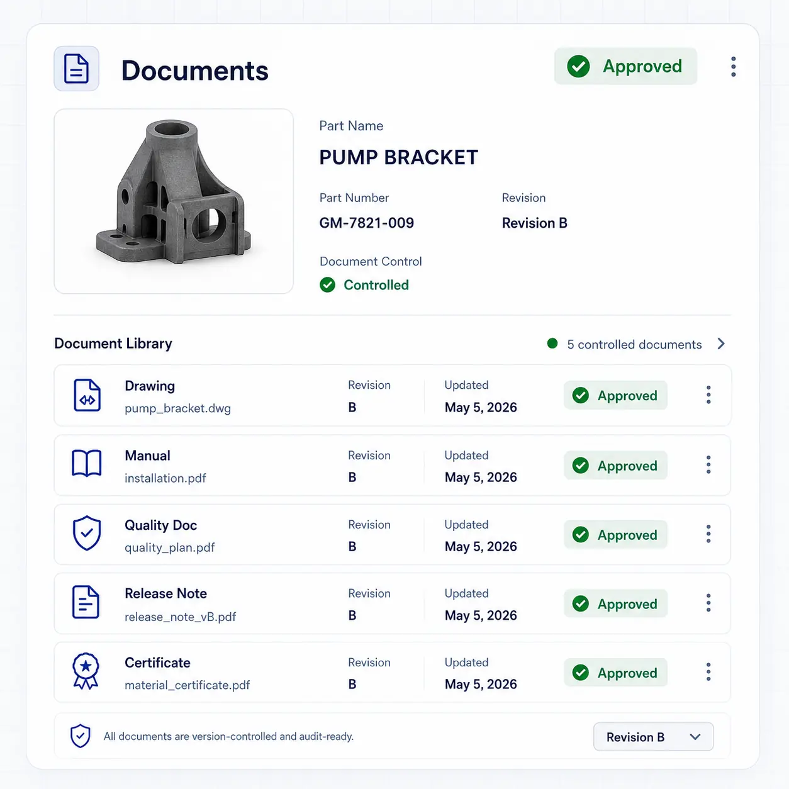Select the material_certificate.pdf file name
The height and width of the screenshot is (789, 789).
pos(187,685)
